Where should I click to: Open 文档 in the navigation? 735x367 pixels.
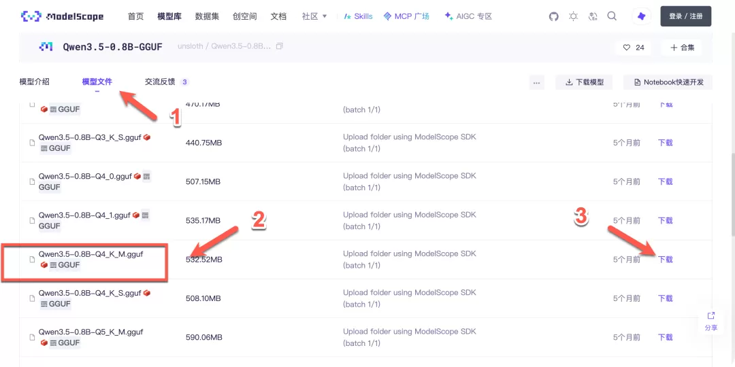coord(278,16)
